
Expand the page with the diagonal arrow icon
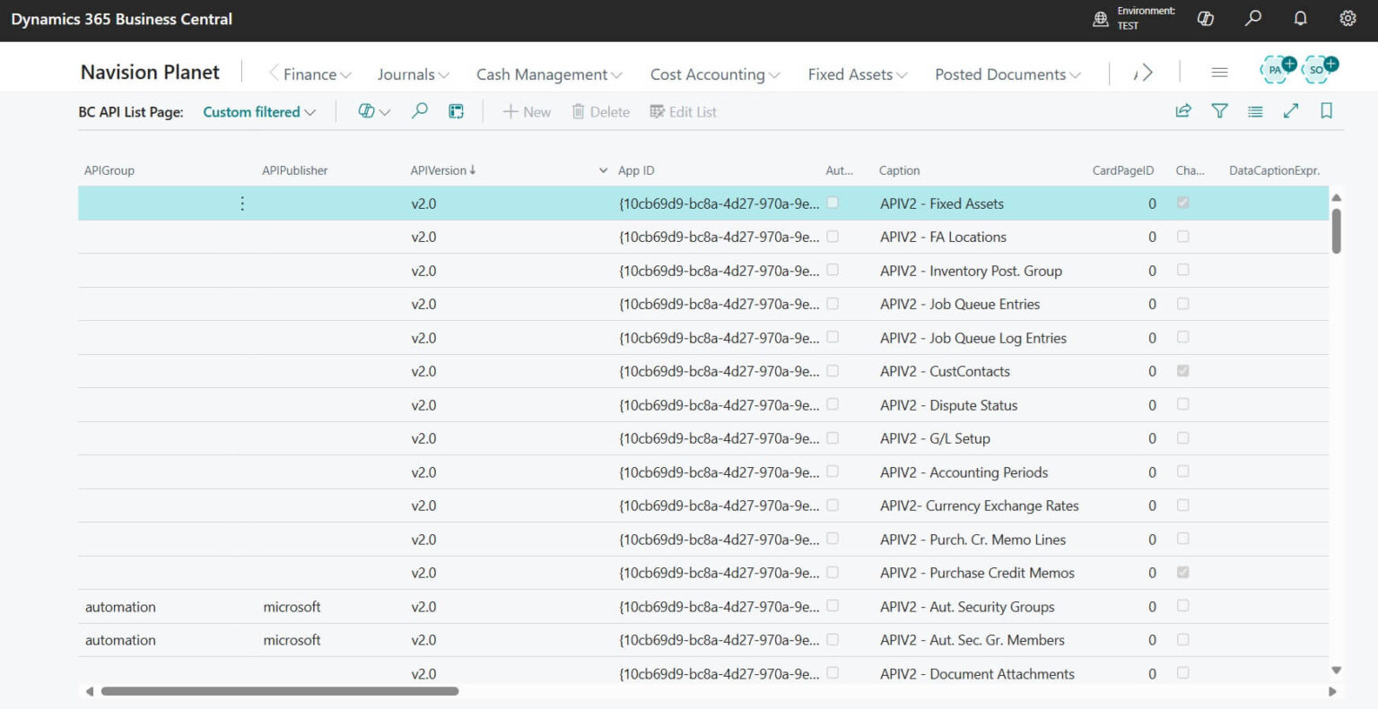coord(1291,110)
